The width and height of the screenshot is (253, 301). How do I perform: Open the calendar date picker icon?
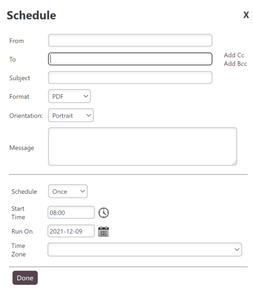[103, 231]
